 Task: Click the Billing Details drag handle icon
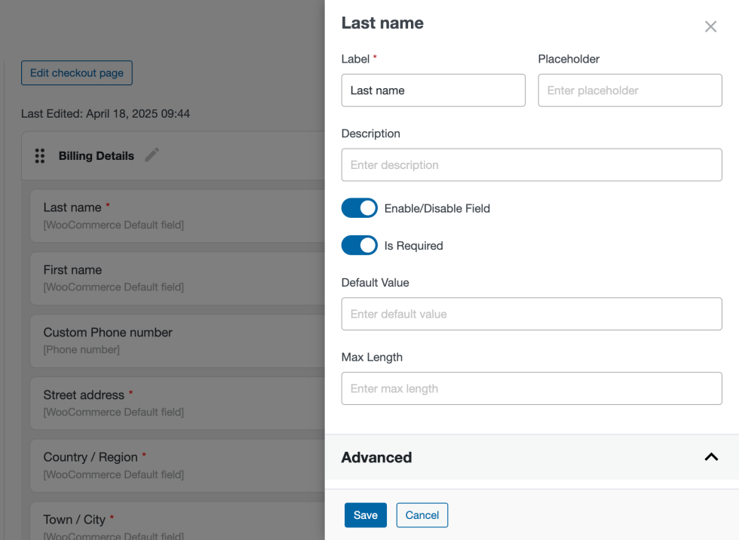click(x=40, y=156)
